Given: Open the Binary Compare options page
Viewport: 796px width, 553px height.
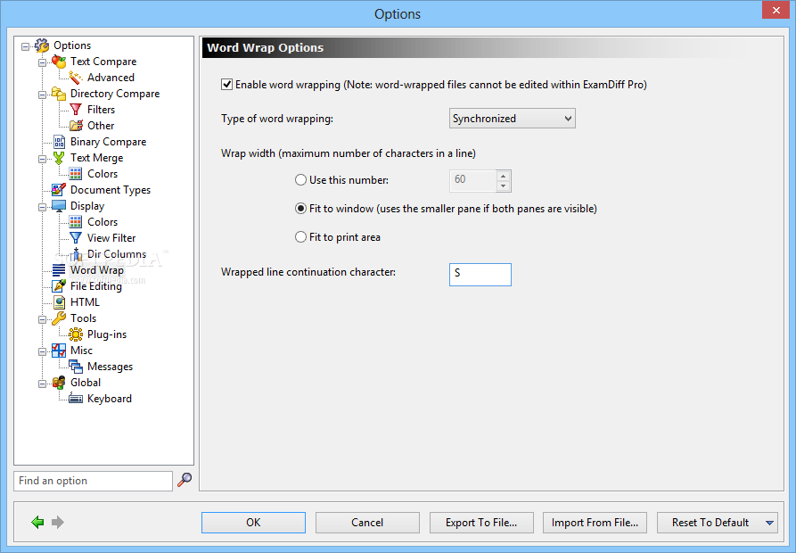Looking at the screenshot, I should [108, 142].
